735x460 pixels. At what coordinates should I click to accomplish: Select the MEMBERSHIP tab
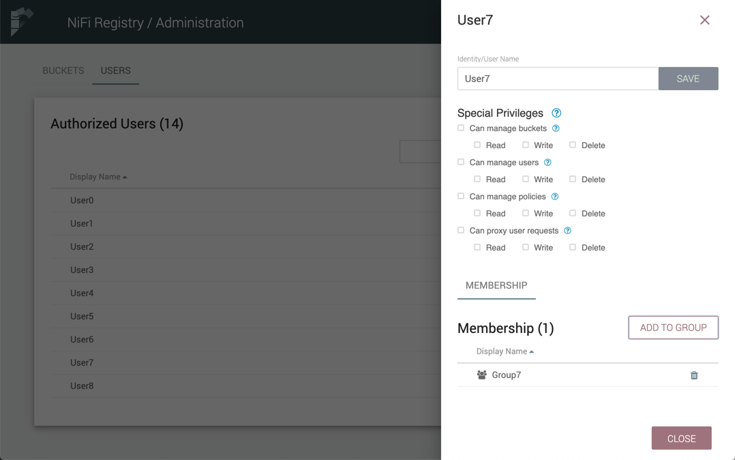click(496, 285)
